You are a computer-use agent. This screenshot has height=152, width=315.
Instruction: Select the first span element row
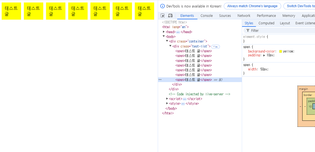pos(194,51)
